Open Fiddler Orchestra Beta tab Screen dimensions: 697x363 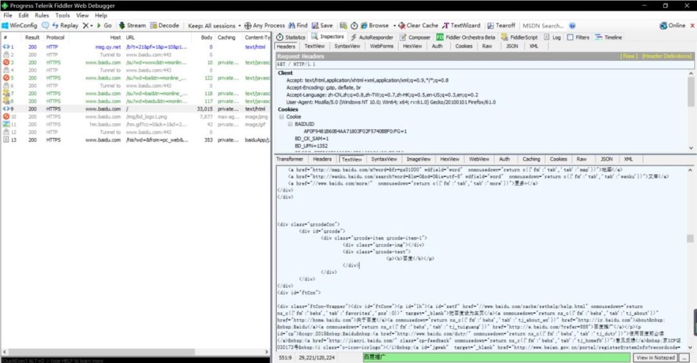point(466,37)
